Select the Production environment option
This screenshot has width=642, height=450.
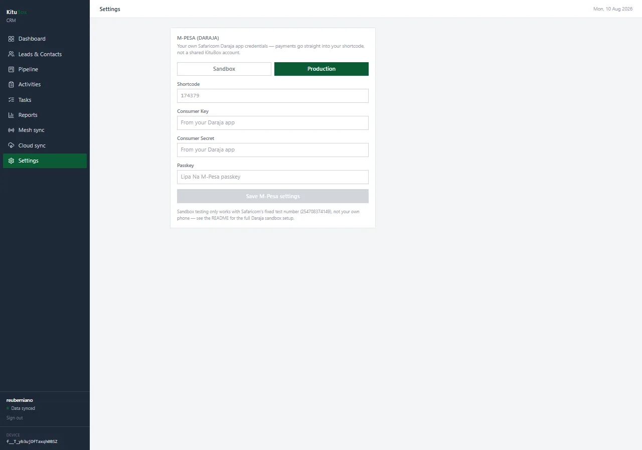(322, 69)
